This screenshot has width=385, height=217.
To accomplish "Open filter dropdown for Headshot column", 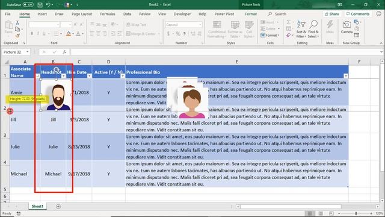I will 63,76.
